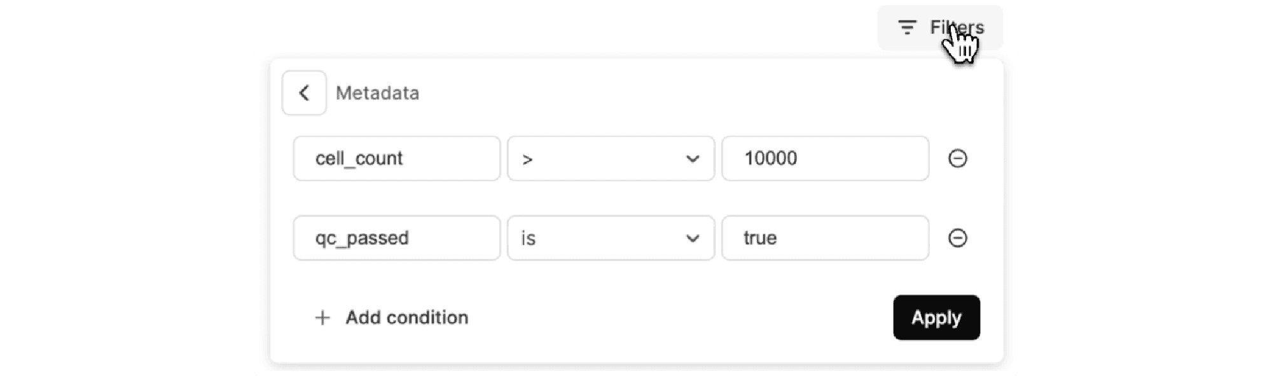Focus the cell_count field name input

[396, 158]
